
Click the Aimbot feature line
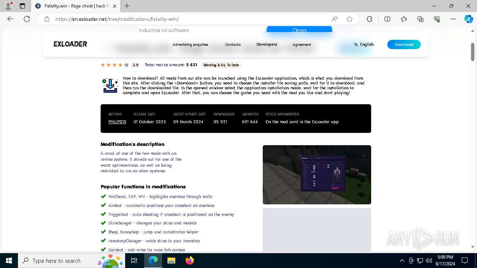(161, 205)
